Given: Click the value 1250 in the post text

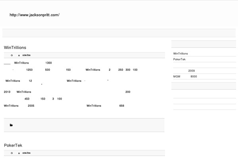Looking at the screenshot, I should [29, 70].
